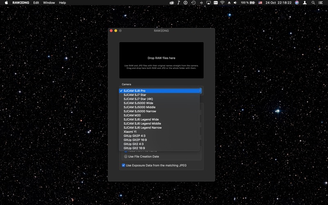
Task: Click the Creative Cloud menu bar icon
Action: (x=171, y=3)
